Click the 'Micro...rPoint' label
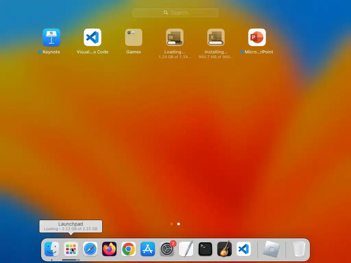Viewport: 351px width, 263px height. (259, 52)
